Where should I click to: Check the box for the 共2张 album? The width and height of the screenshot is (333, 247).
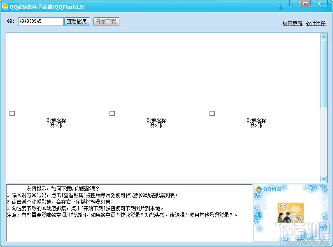point(112,113)
